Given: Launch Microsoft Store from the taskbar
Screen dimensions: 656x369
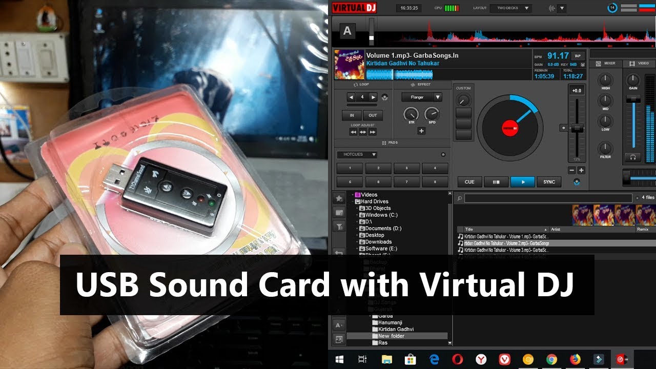Looking at the screenshot, I should 410,360.
